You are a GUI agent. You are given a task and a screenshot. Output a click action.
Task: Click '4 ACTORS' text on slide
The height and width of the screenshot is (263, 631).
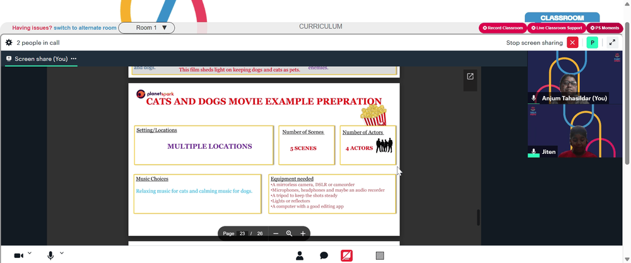click(360, 148)
